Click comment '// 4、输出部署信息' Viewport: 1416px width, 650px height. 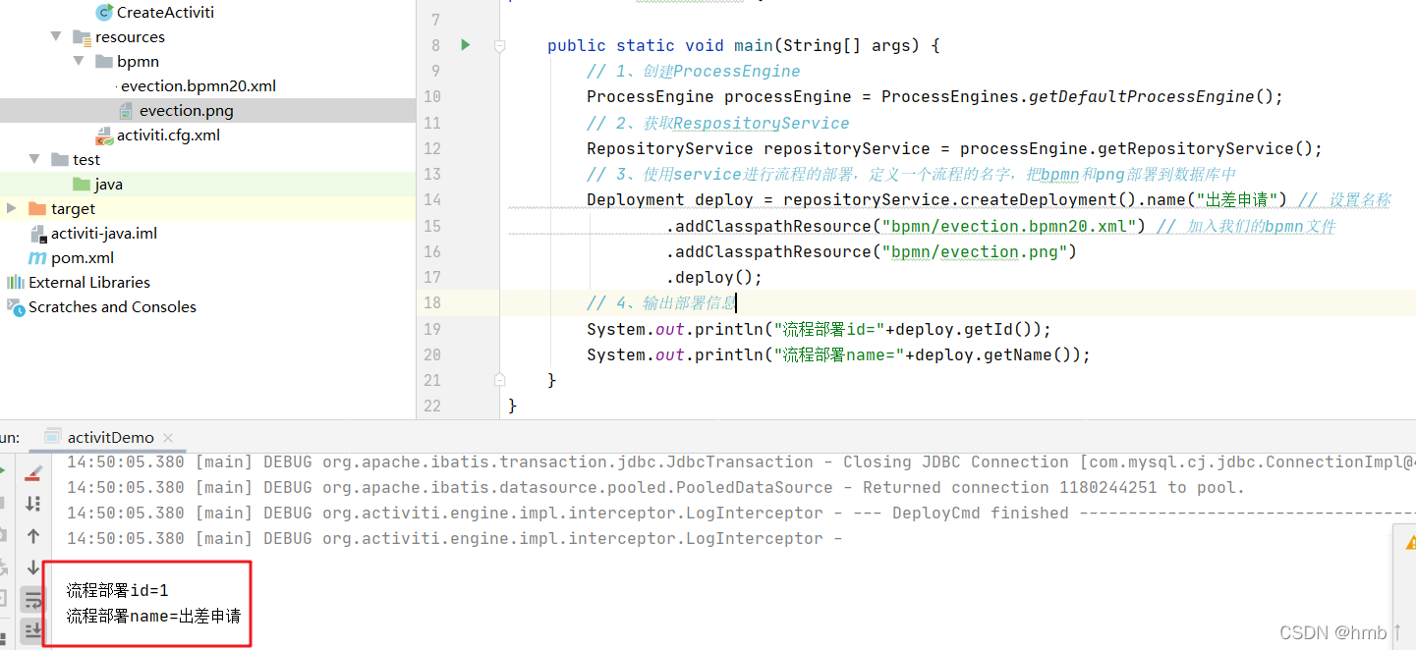[x=660, y=302]
